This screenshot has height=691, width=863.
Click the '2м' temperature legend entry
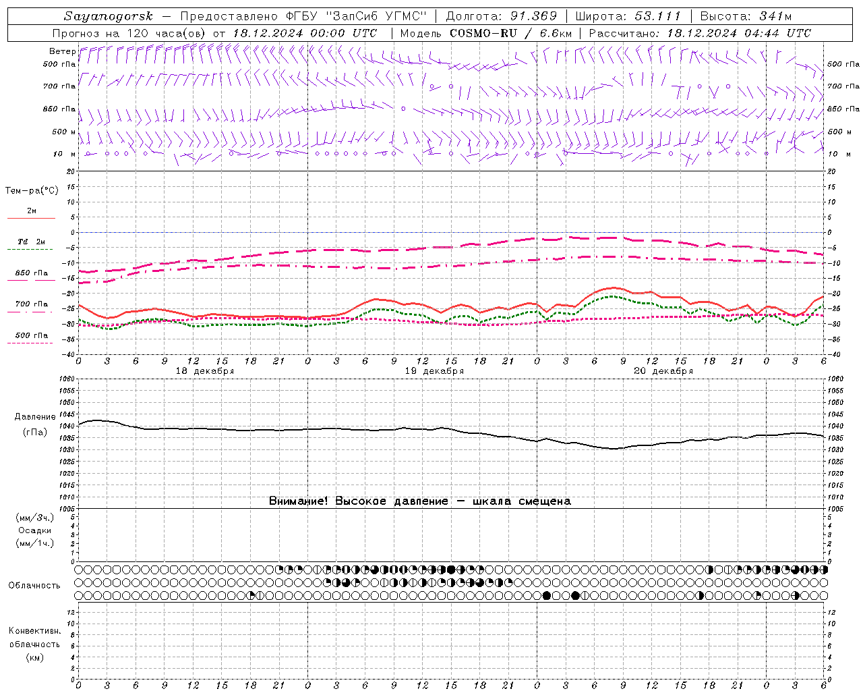pos(32,211)
